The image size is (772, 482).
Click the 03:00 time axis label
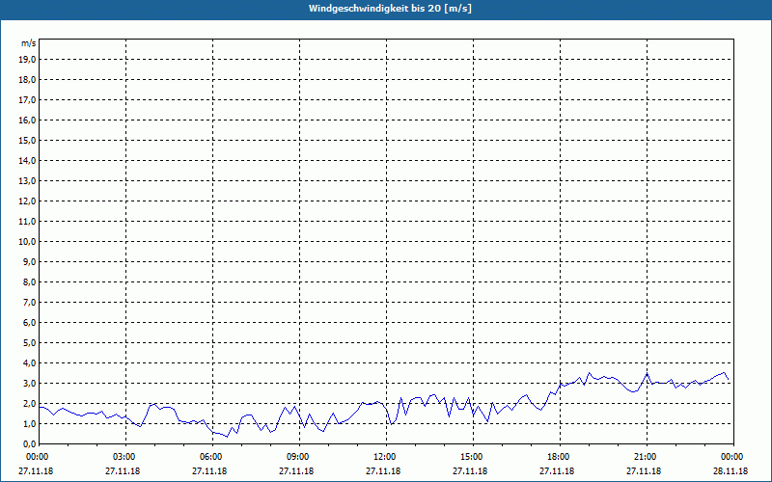[126, 457]
